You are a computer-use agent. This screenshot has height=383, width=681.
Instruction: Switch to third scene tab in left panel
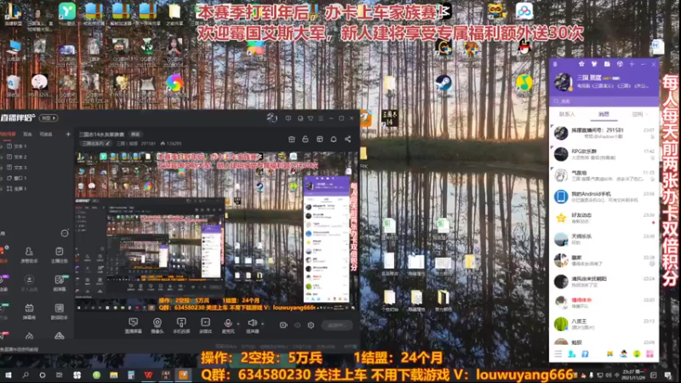pos(46,134)
